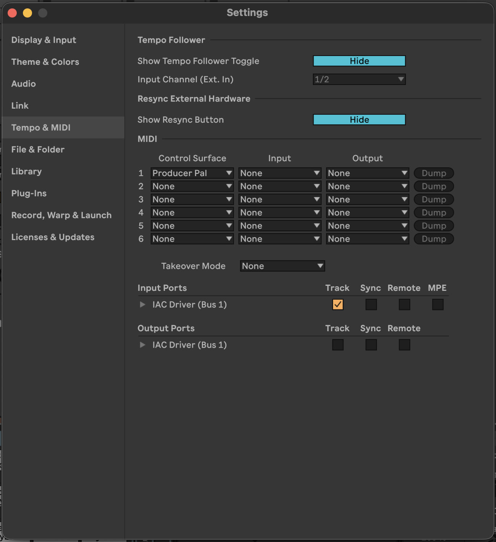Choose a control surface for row 2
Image resolution: width=496 pixels, height=542 pixels.
(x=192, y=186)
